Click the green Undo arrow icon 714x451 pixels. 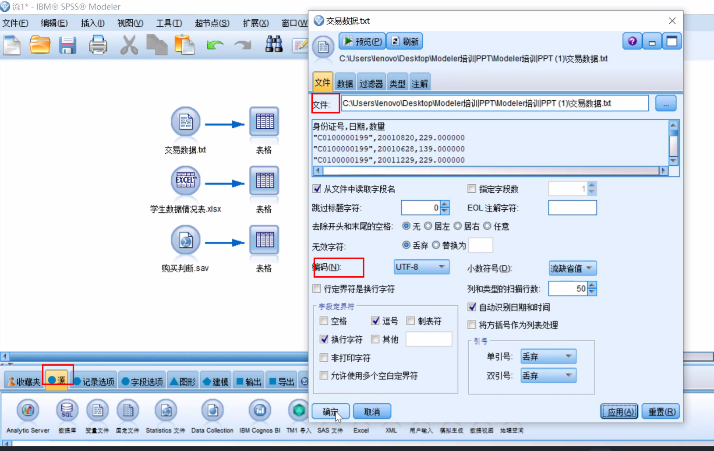pos(215,45)
